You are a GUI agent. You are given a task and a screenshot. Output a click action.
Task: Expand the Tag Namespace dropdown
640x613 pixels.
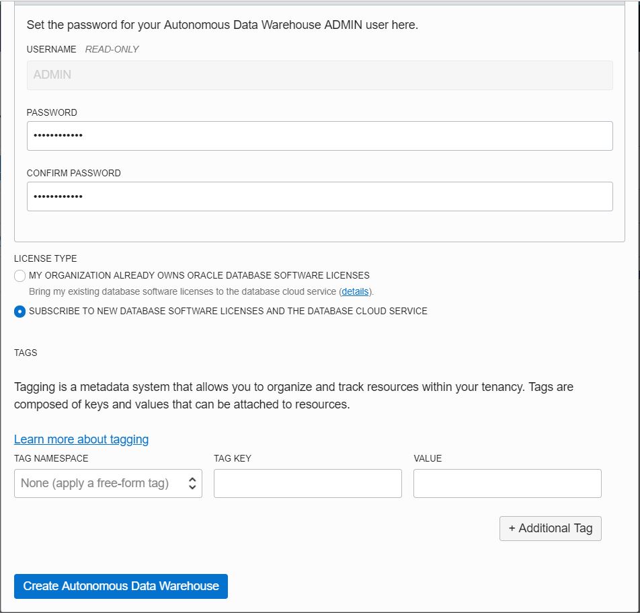coord(108,483)
